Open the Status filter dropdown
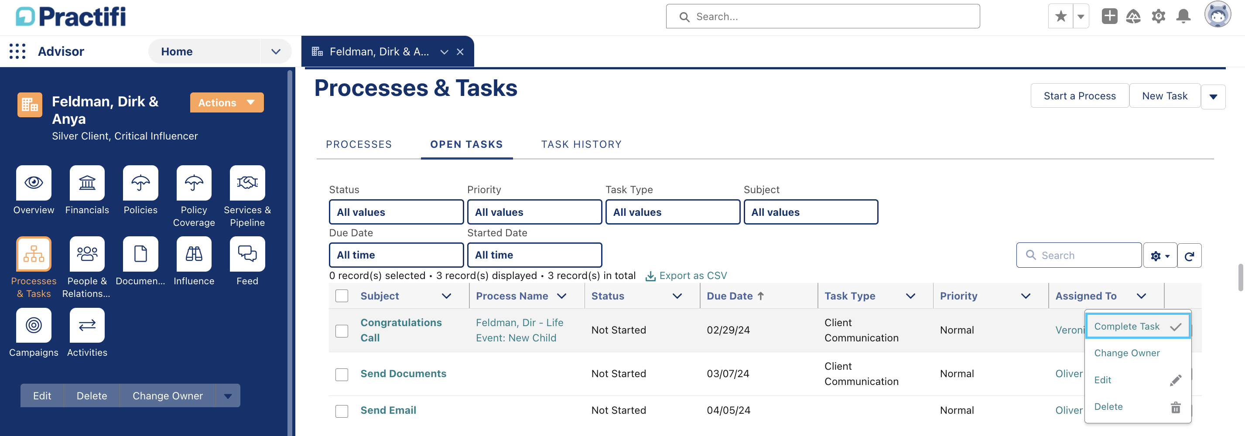This screenshot has height=436, width=1245. [x=396, y=211]
